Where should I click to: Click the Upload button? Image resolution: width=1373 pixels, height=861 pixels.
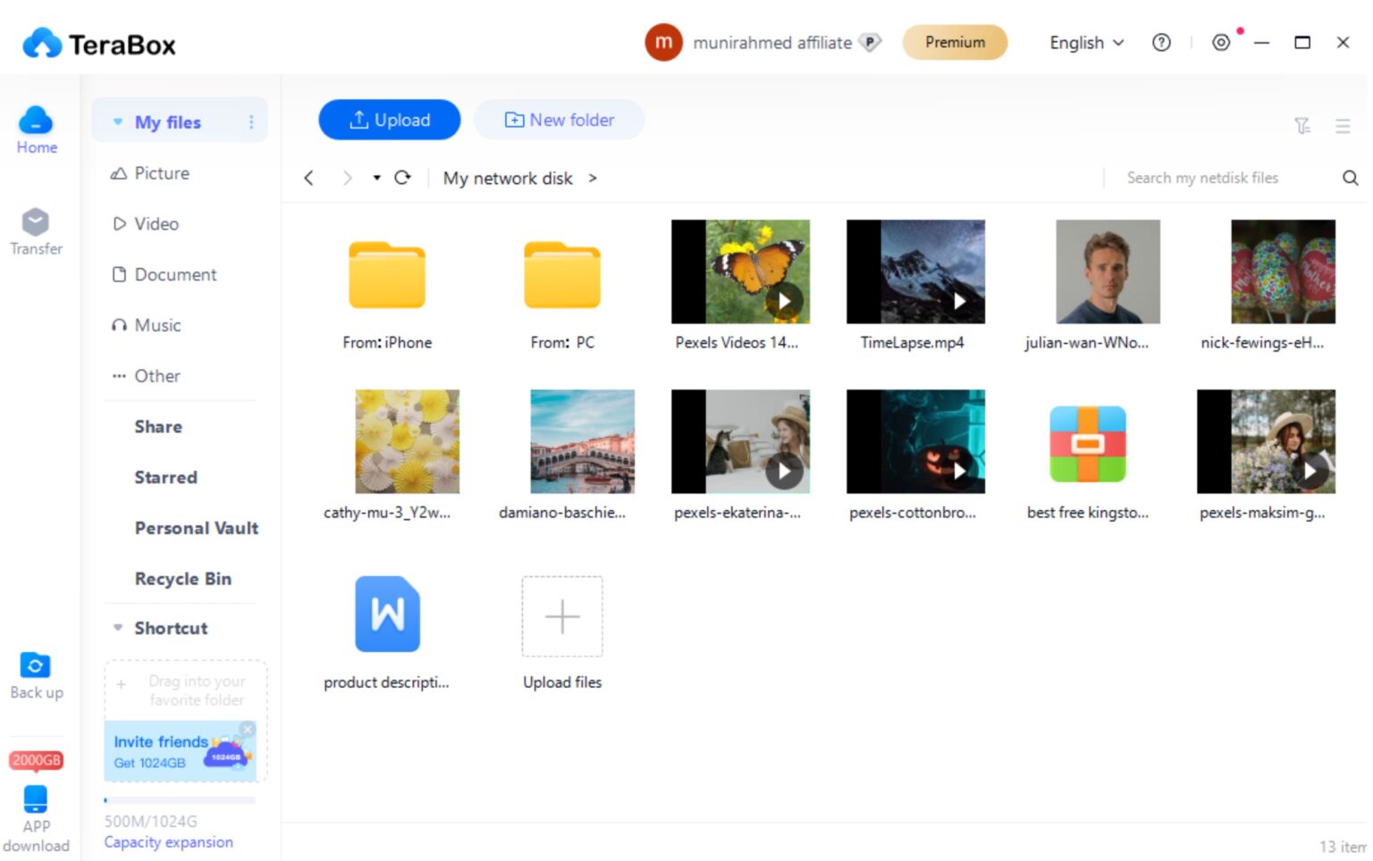(389, 120)
